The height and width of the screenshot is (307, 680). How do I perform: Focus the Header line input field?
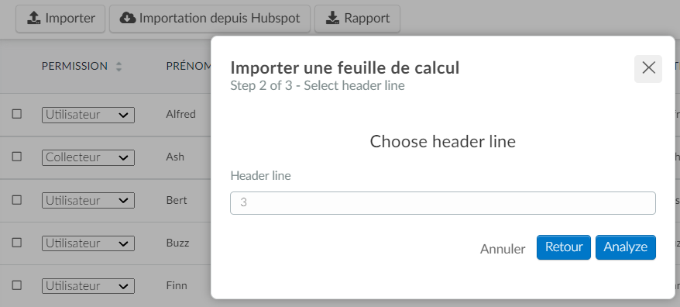click(443, 203)
